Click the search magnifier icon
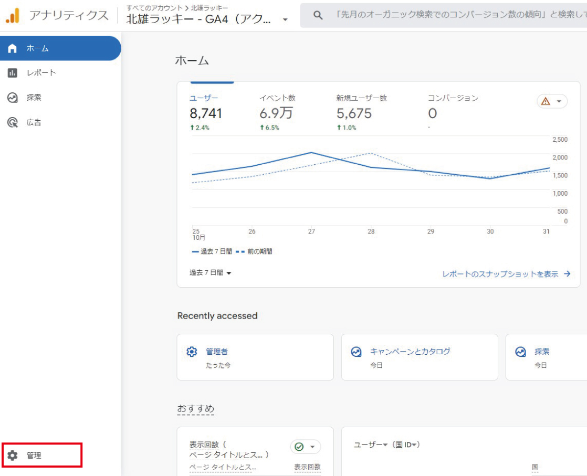The width and height of the screenshot is (587, 476). coord(318,15)
